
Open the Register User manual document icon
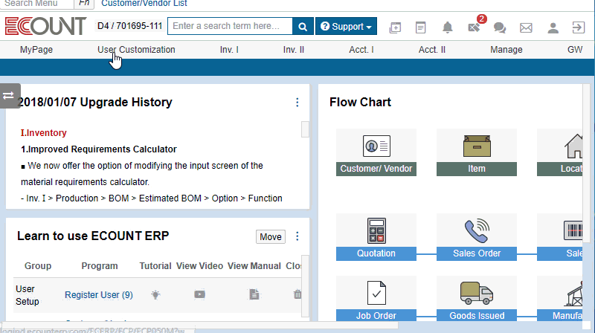254,294
